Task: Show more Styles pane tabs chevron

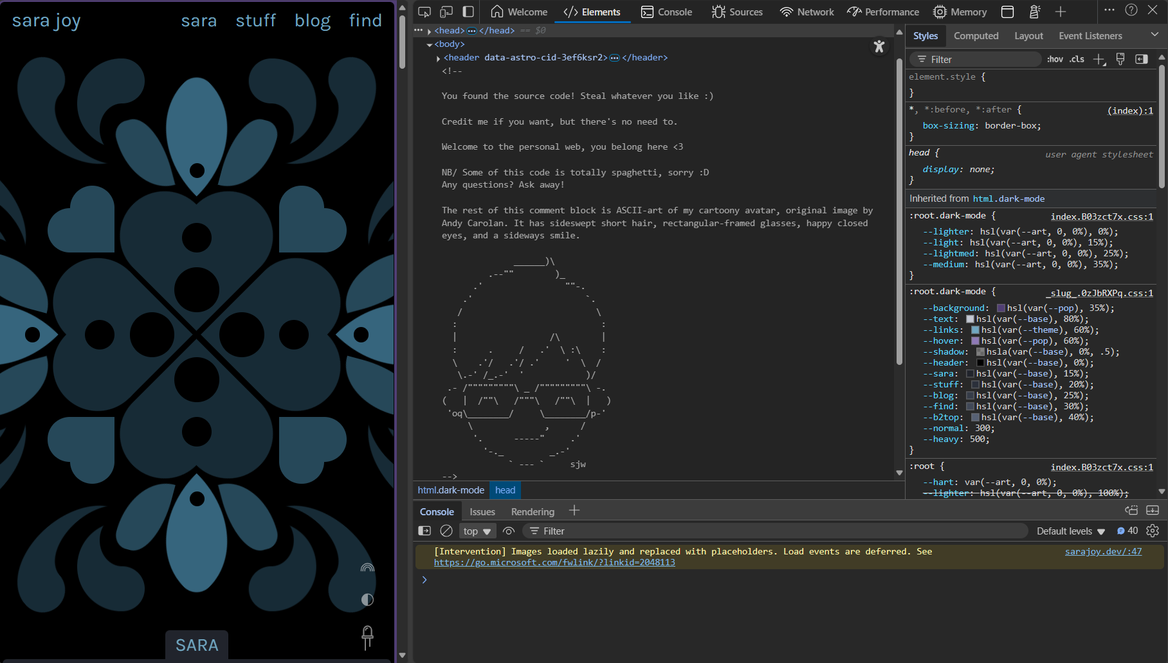Action: (1154, 35)
